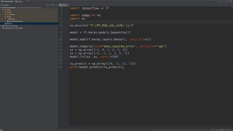Click on 'numpy' in line 3

click(86, 15)
